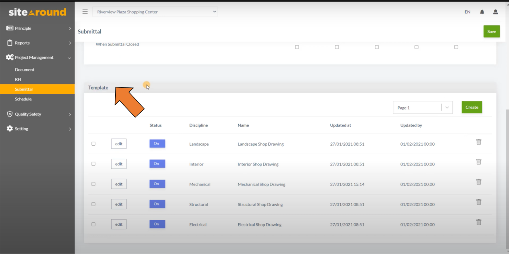Open the Riverview Plaza project dropdown
This screenshot has width=509, height=254.
point(155,12)
